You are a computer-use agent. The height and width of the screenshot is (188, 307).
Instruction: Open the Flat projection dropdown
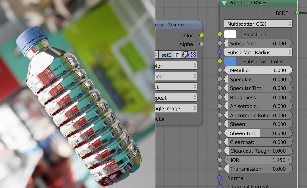coord(176,87)
